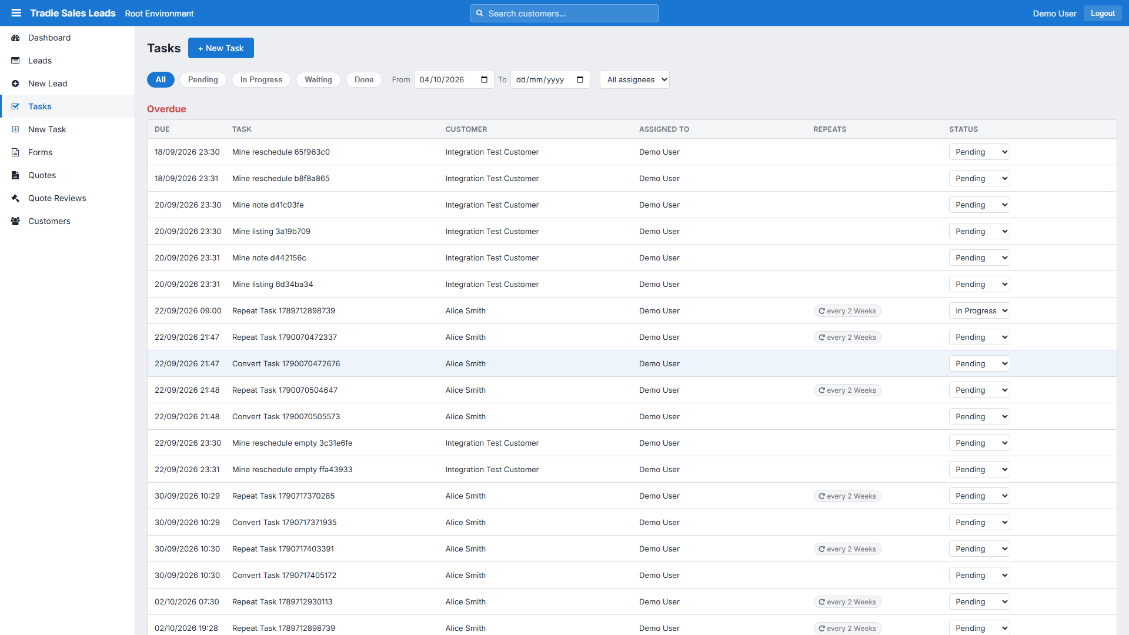The height and width of the screenshot is (635, 1129).
Task: Open status dropdown for Convert Task 1790717405172
Action: coord(979,575)
